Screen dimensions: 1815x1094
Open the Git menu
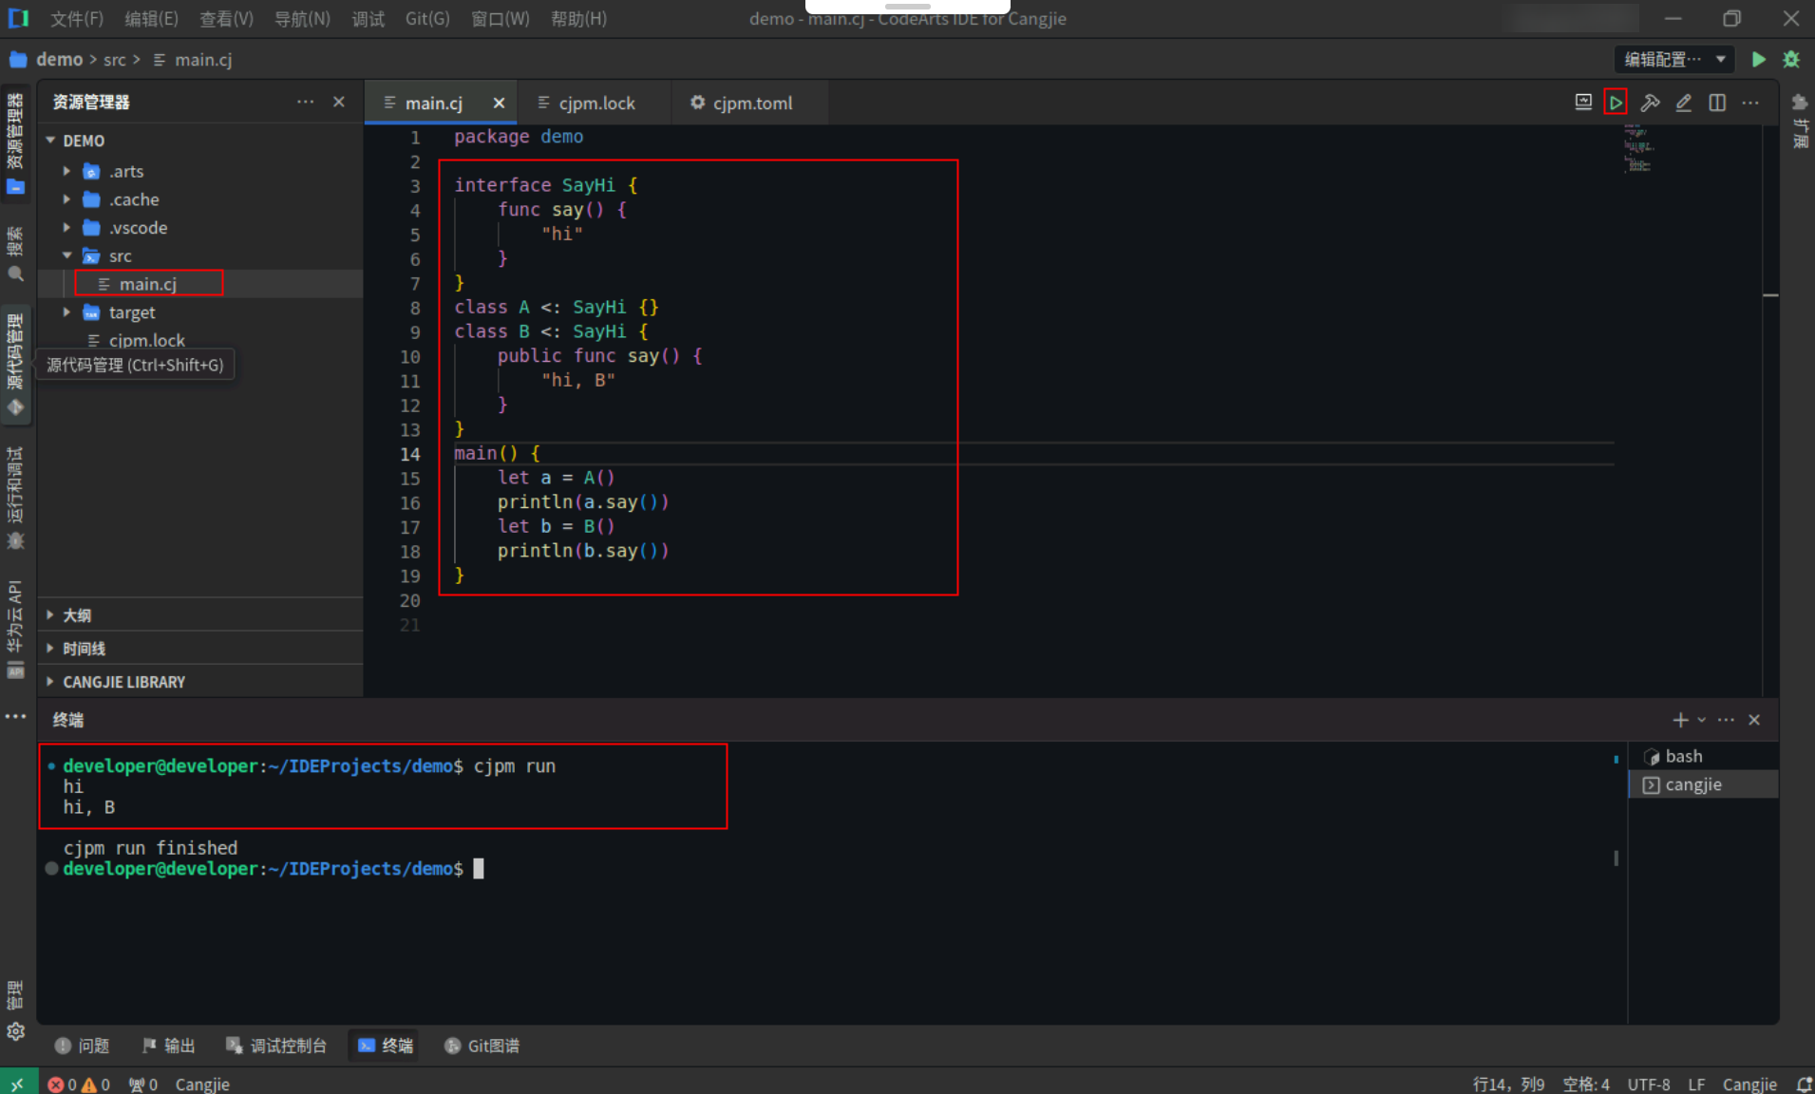pos(427,19)
